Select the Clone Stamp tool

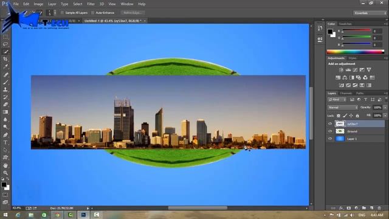(5, 89)
